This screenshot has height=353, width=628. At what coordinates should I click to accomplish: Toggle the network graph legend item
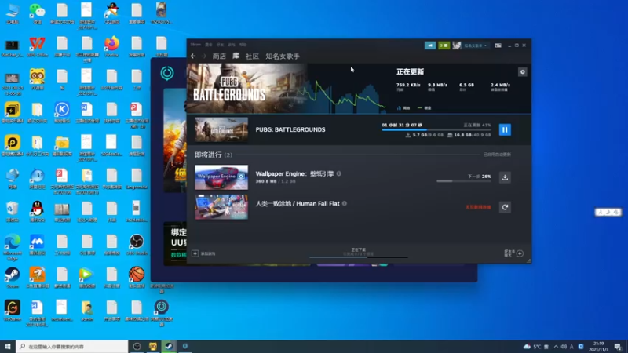tap(403, 108)
